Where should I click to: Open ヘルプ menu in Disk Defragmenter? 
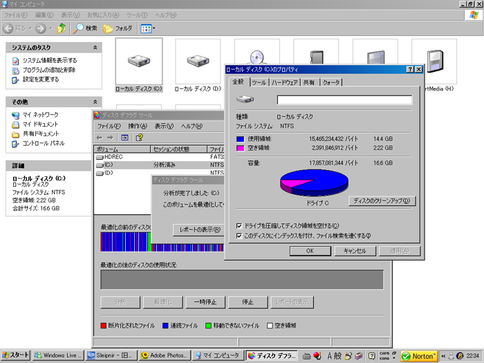click(192, 127)
